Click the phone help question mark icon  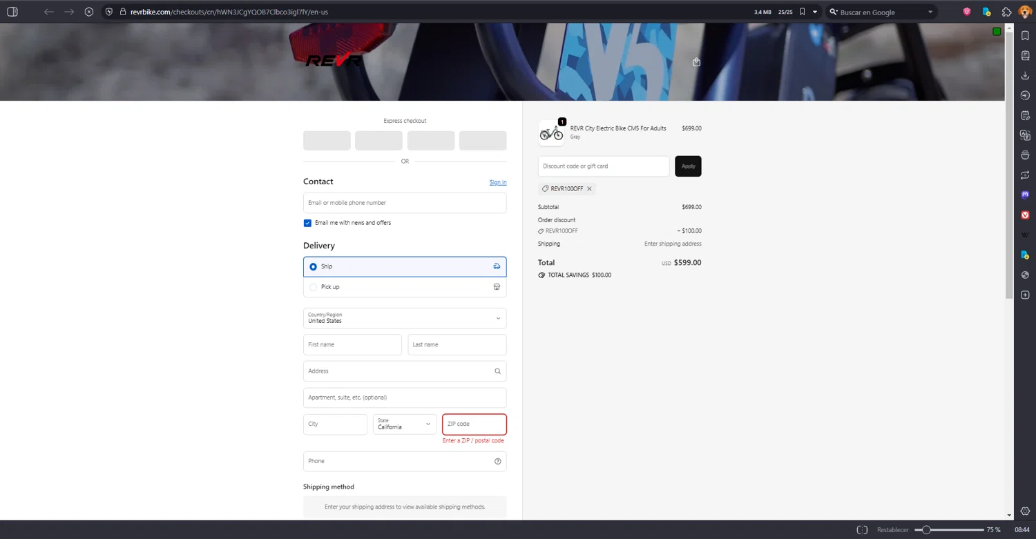pos(498,461)
